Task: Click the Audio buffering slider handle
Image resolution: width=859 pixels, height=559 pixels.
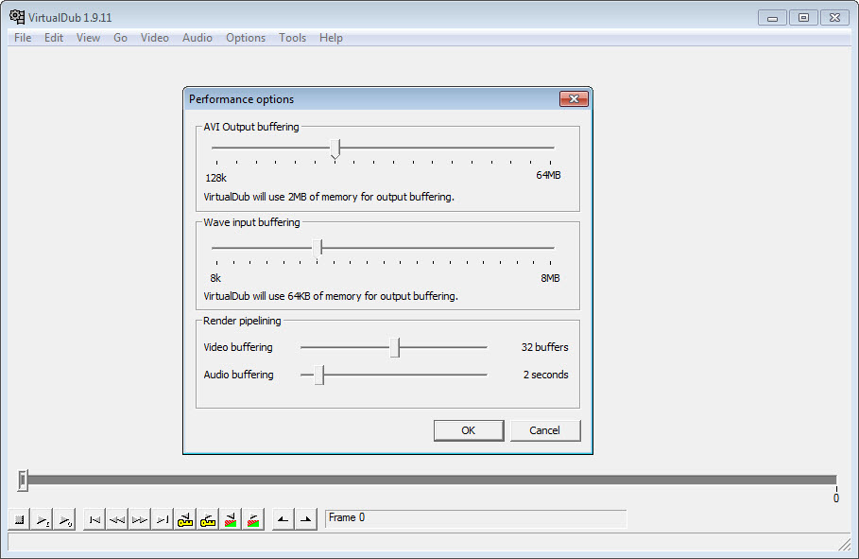Action: tap(319, 376)
